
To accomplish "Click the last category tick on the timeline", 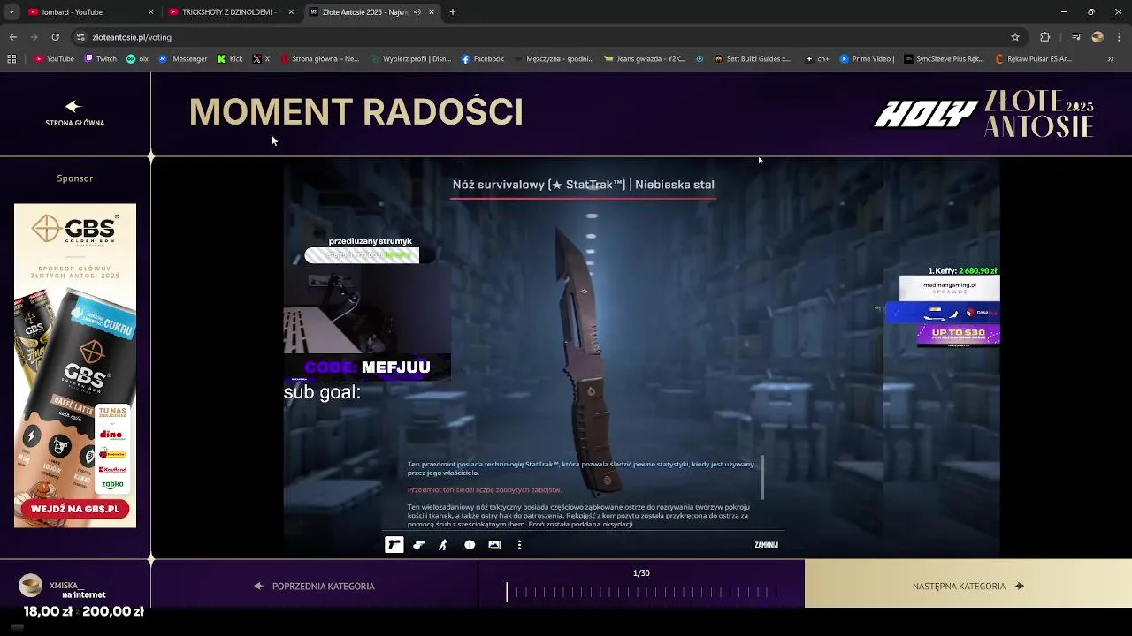I will click(x=776, y=592).
